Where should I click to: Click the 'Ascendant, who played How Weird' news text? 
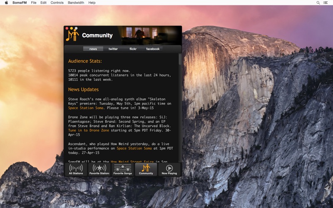(x=121, y=148)
